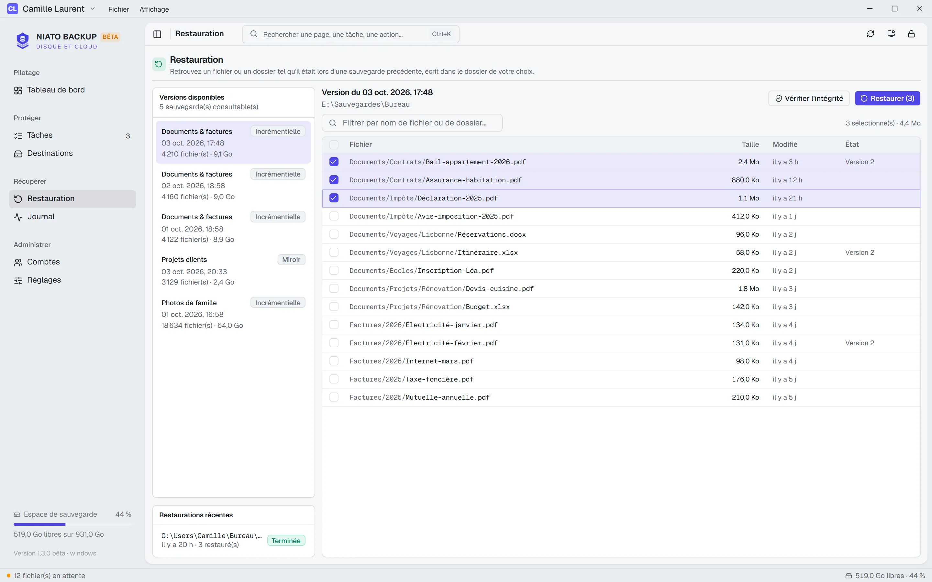This screenshot has height=582, width=932.
Task: Open the Journal page
Action: pos(72,217)
